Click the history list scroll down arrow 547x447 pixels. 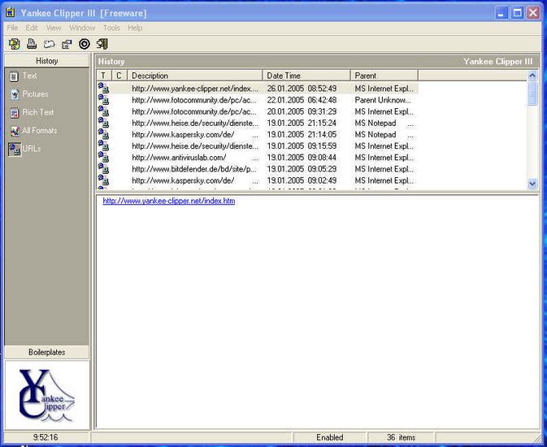pyautogui.click(x=532, y=184)
